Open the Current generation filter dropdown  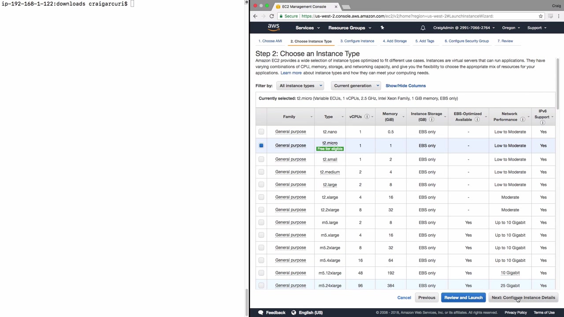[x=356, y=86]
